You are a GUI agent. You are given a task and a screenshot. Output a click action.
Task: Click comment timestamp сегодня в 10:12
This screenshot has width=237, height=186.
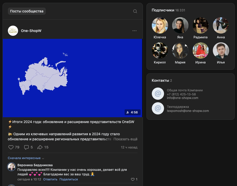pyautogui.click(x=29, y=179)
